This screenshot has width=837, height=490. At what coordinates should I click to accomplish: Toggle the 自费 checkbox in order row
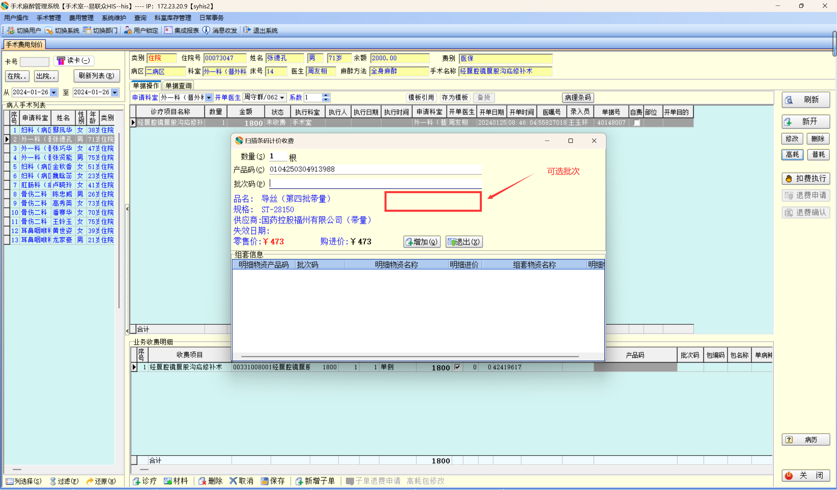pyautogui.click(x=636, y=123)
